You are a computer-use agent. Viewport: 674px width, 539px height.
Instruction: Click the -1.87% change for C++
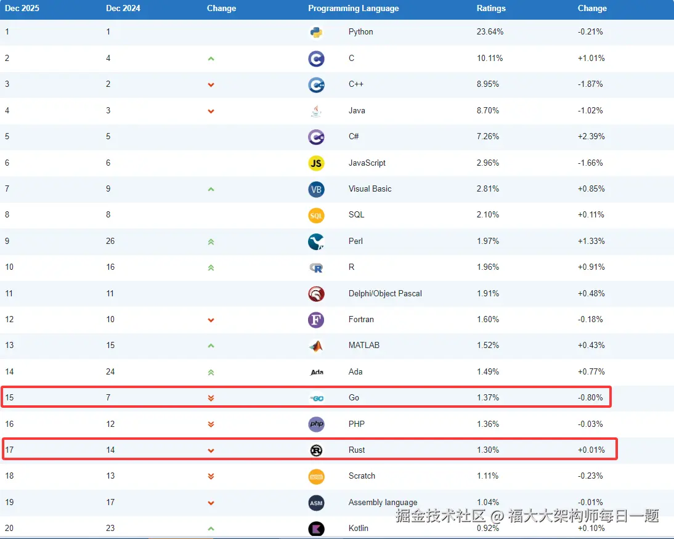tap(590, 84)
